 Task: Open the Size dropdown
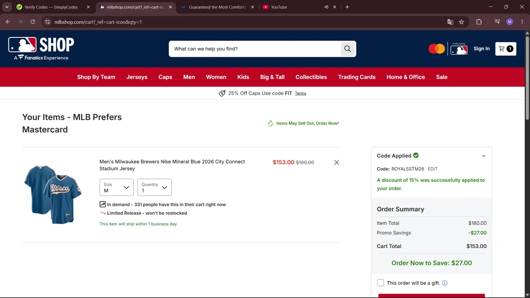click(x=117, y=187)
